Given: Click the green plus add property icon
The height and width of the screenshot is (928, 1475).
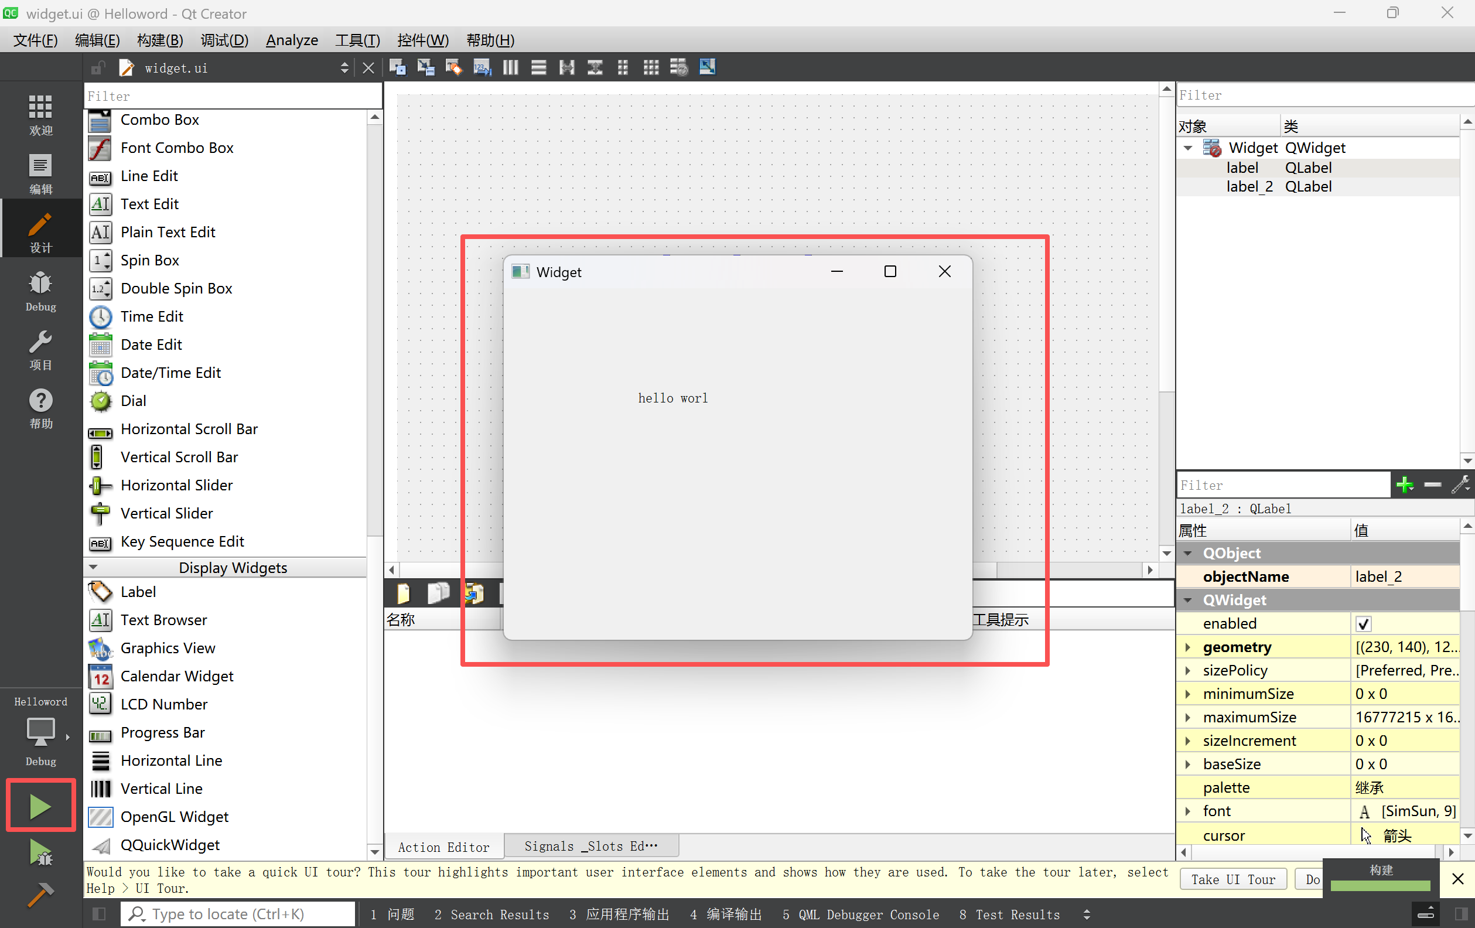Looking at the screenshot, I should (x=1404, y=485).
